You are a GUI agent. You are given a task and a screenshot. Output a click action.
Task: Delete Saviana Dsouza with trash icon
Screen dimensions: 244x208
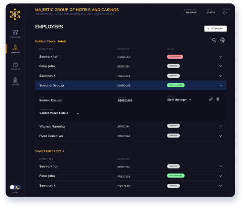218,99
